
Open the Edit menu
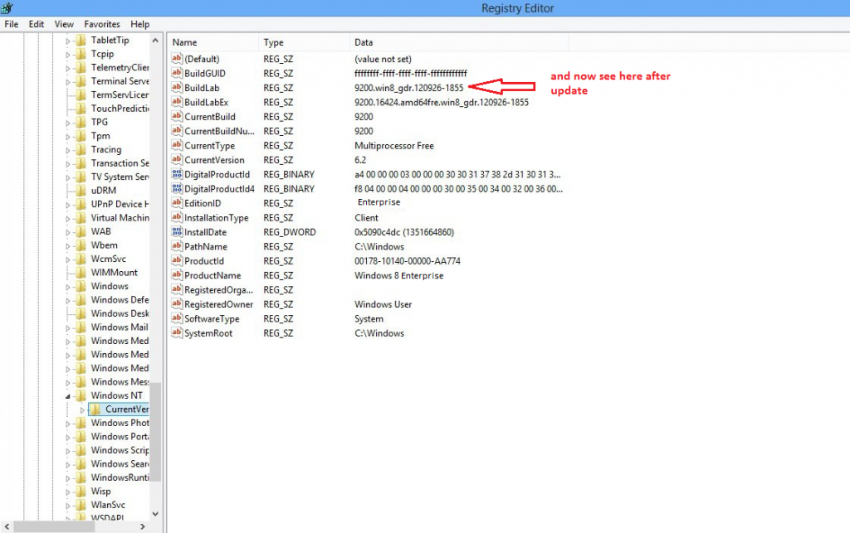pyautogui.click(x=37, y=24)
